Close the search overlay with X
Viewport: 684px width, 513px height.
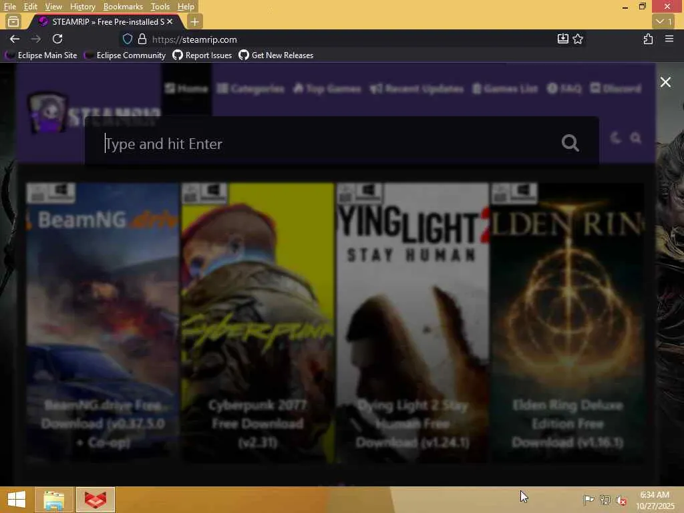(x=665, y=82)
